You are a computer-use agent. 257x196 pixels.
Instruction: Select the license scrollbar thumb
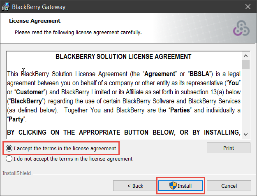245,64
